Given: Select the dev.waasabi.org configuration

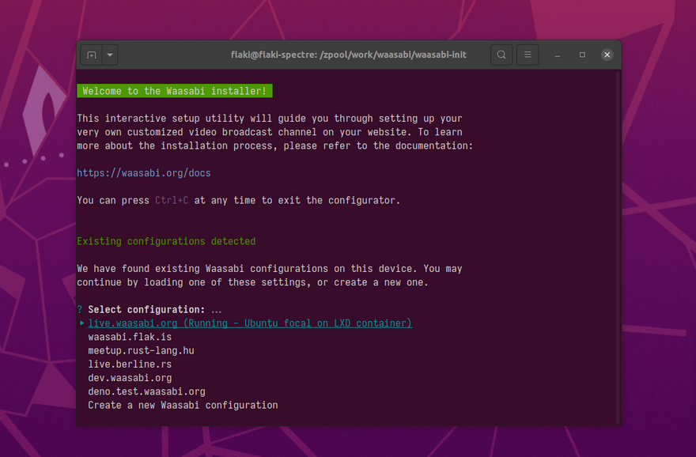Looking at the screenshot, I should 130,378.
